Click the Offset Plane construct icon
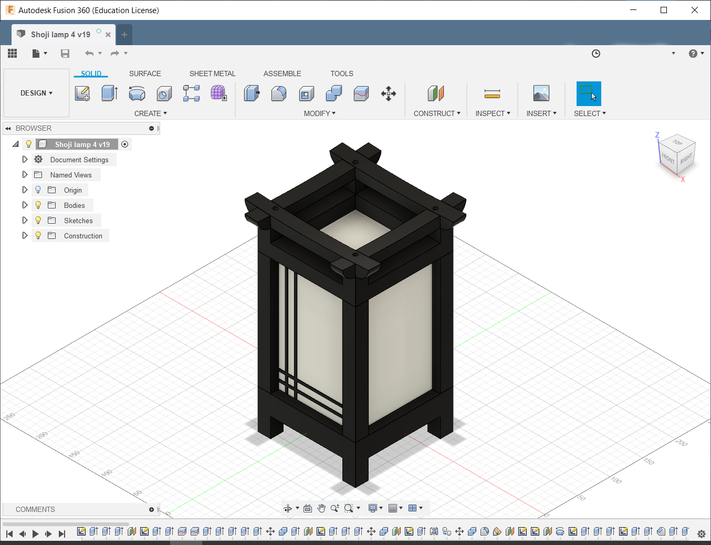The width and height of the screenshot is (711, 545). [436, 93]
